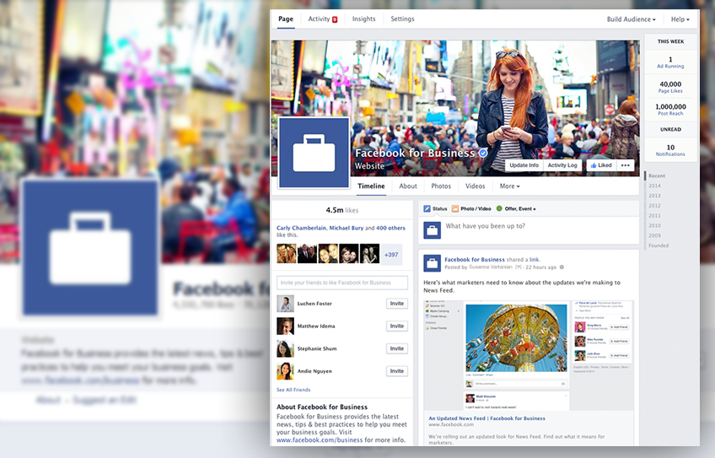
Task: Open the Activity Log button
Action: [x=562, y=165]
